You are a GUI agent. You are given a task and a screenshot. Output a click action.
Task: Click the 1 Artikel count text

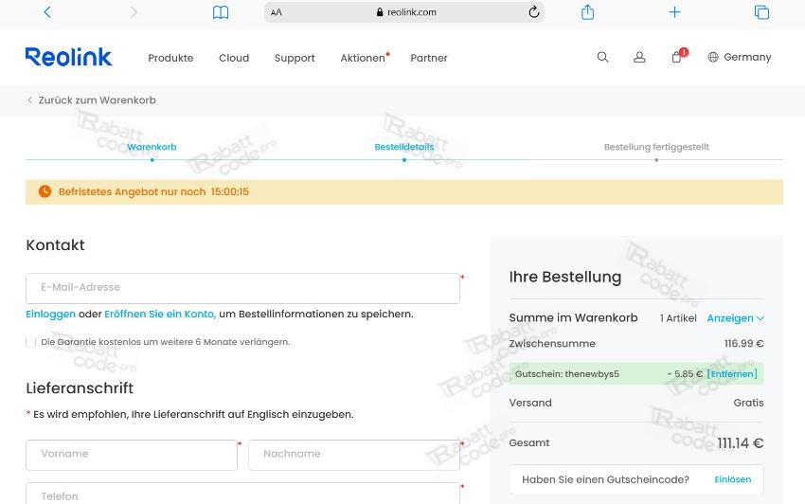coord(678,318)
